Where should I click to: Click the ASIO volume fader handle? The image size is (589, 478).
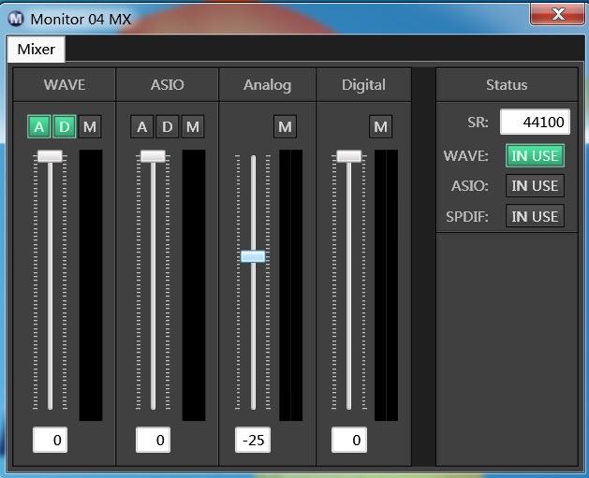coord(153,156)
